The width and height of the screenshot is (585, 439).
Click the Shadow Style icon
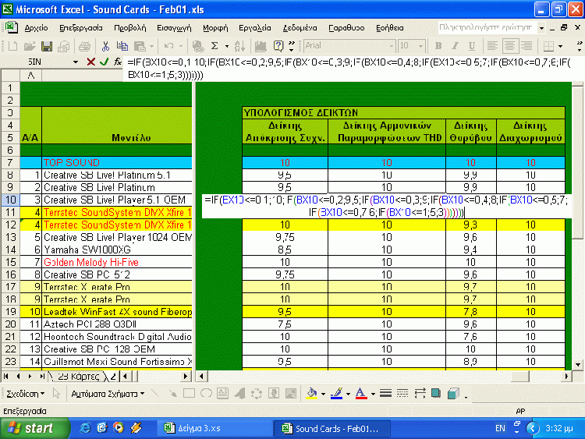pyautogui.click(x=436, y=394)
